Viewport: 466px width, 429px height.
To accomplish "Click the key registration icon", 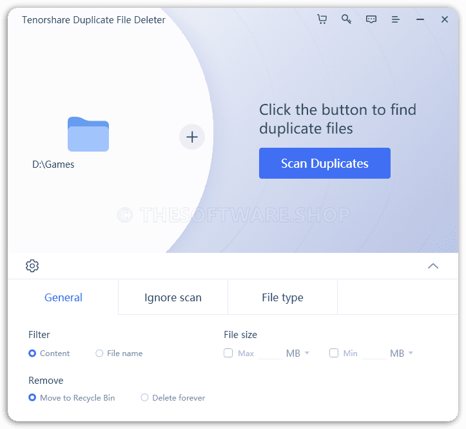I will tap(347, 19).
